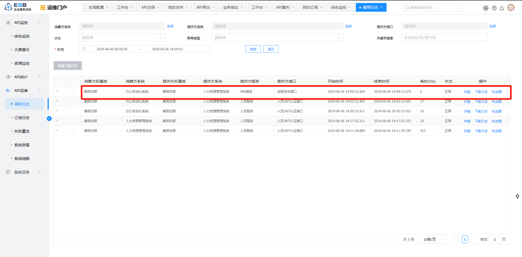Expand the second table row with chevron
522x257 pixels.
(x=57, y=101)
